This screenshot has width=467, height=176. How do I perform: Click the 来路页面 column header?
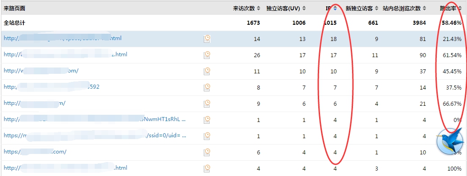(x=14, y=8)
